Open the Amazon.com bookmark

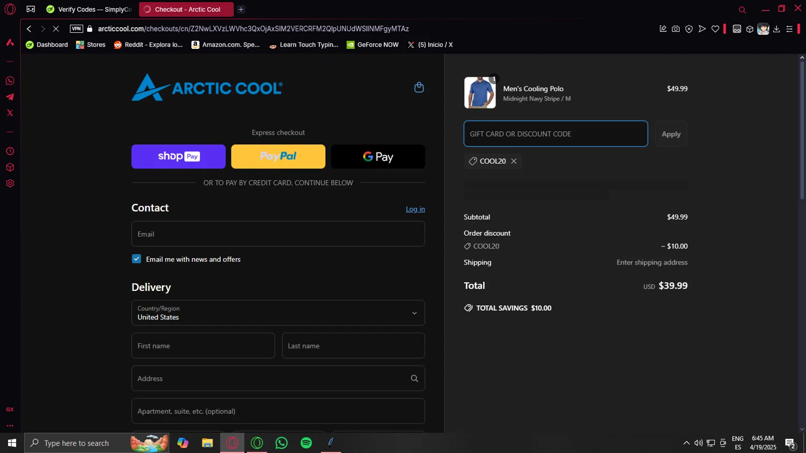[x=226, y=45]
